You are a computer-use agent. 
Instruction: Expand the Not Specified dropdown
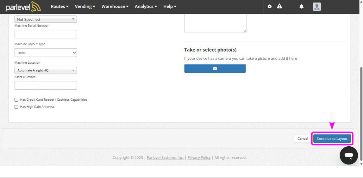(46, 19)
